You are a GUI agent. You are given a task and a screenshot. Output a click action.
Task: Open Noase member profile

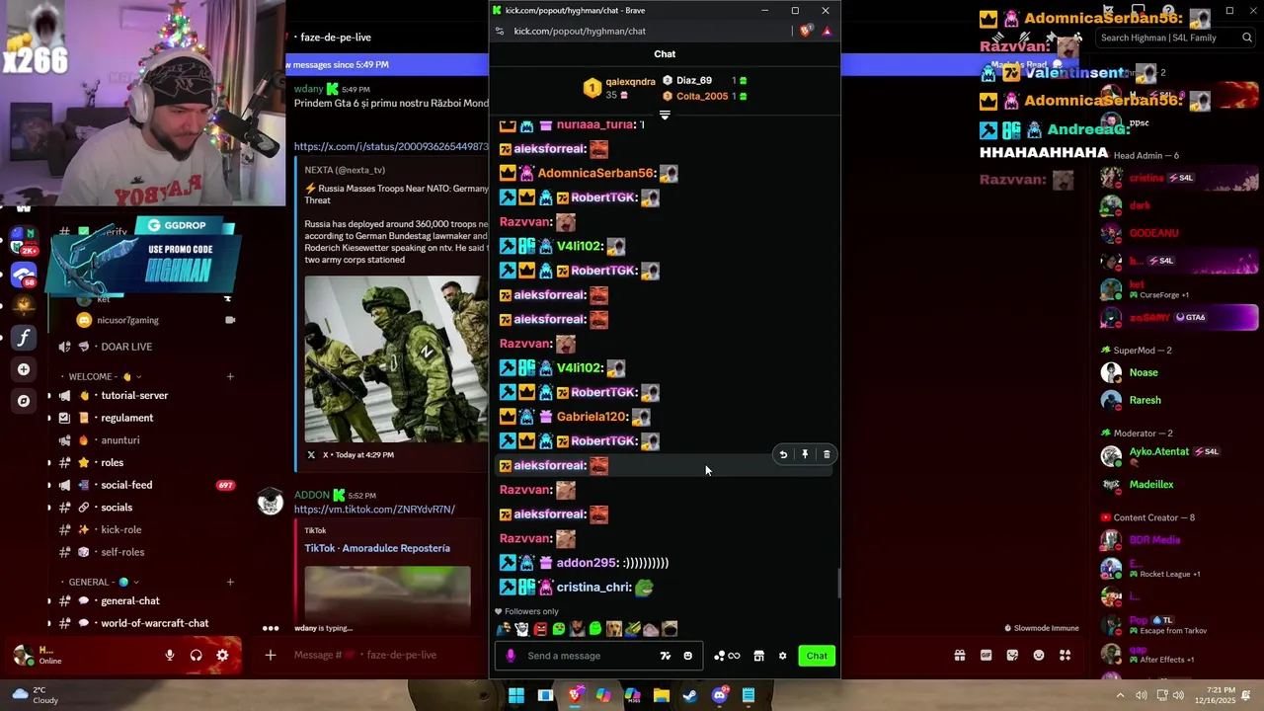1144,372
